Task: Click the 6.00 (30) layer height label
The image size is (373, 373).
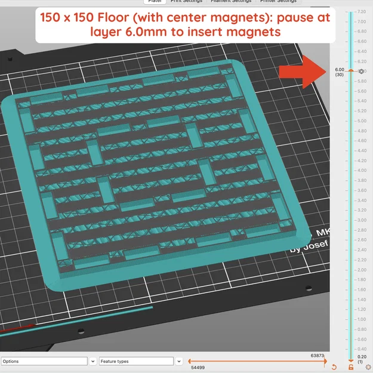Action: pyautogui.click(x=340, y=72)
